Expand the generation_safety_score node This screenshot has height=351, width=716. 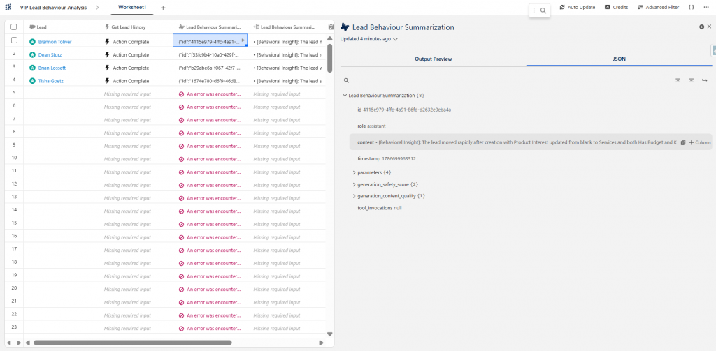click(x=355, y=184)
